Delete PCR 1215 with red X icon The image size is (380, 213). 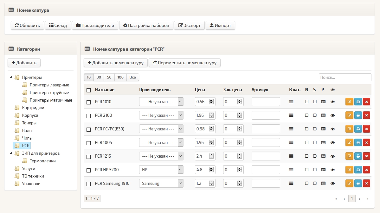tap(366, 156)
